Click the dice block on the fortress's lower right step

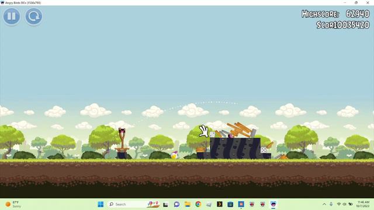pyautogui.click(x=264, y=150)
